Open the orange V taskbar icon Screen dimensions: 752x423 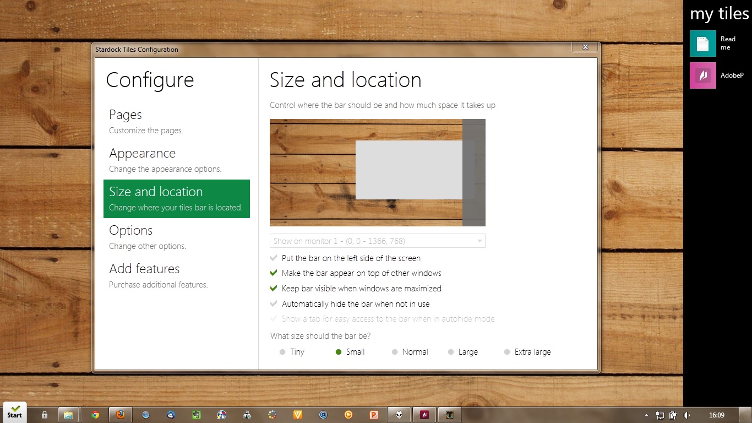tap(298, 415)
